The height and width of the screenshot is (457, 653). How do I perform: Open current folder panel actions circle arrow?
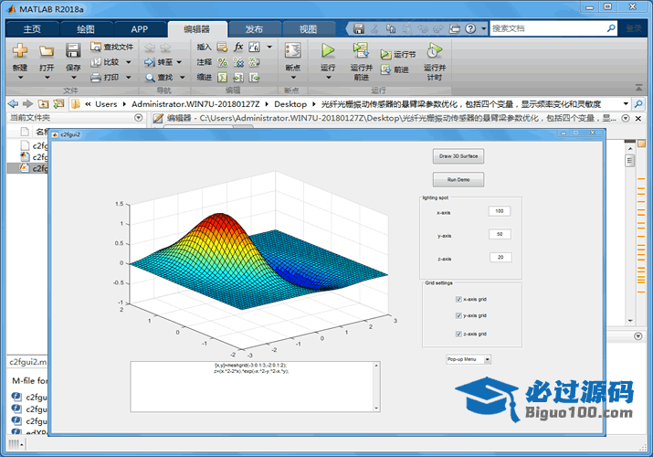139,118
